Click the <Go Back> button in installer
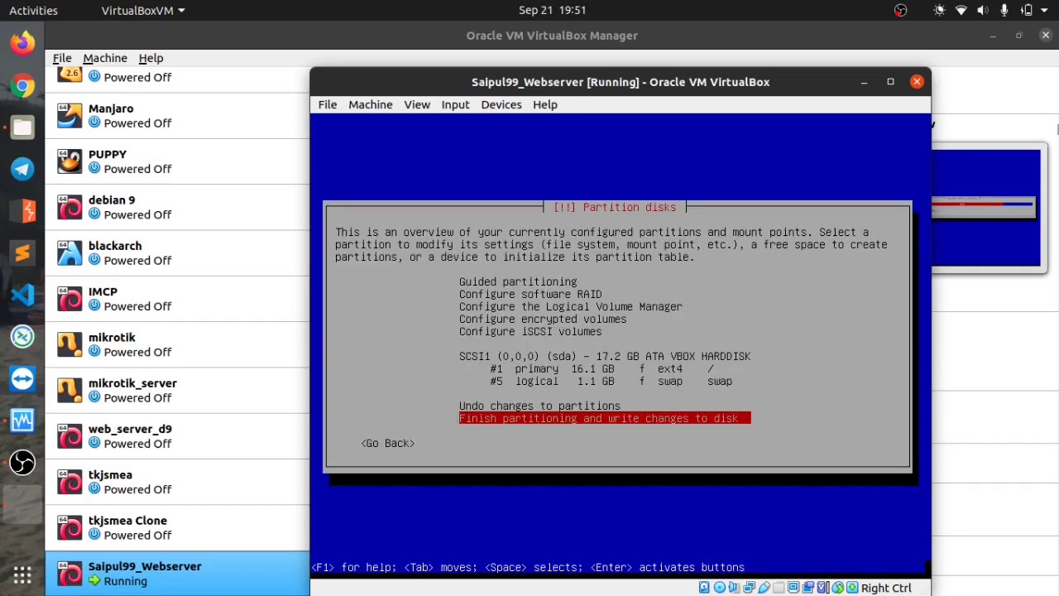Viewport: 1059px width, 596px height. tap(388, 443)
